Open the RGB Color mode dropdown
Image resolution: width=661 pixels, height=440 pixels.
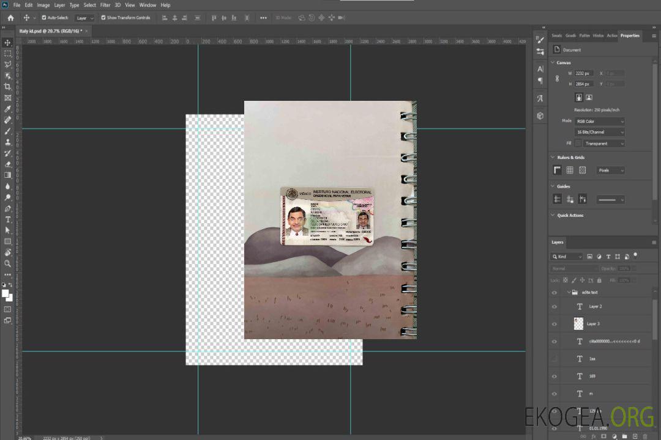click(599, 121)
